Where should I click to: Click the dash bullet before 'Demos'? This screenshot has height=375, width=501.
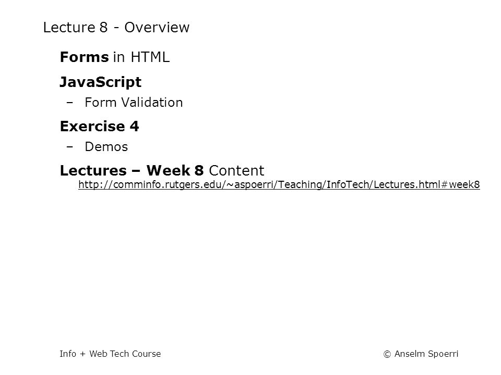pos(69,147)
